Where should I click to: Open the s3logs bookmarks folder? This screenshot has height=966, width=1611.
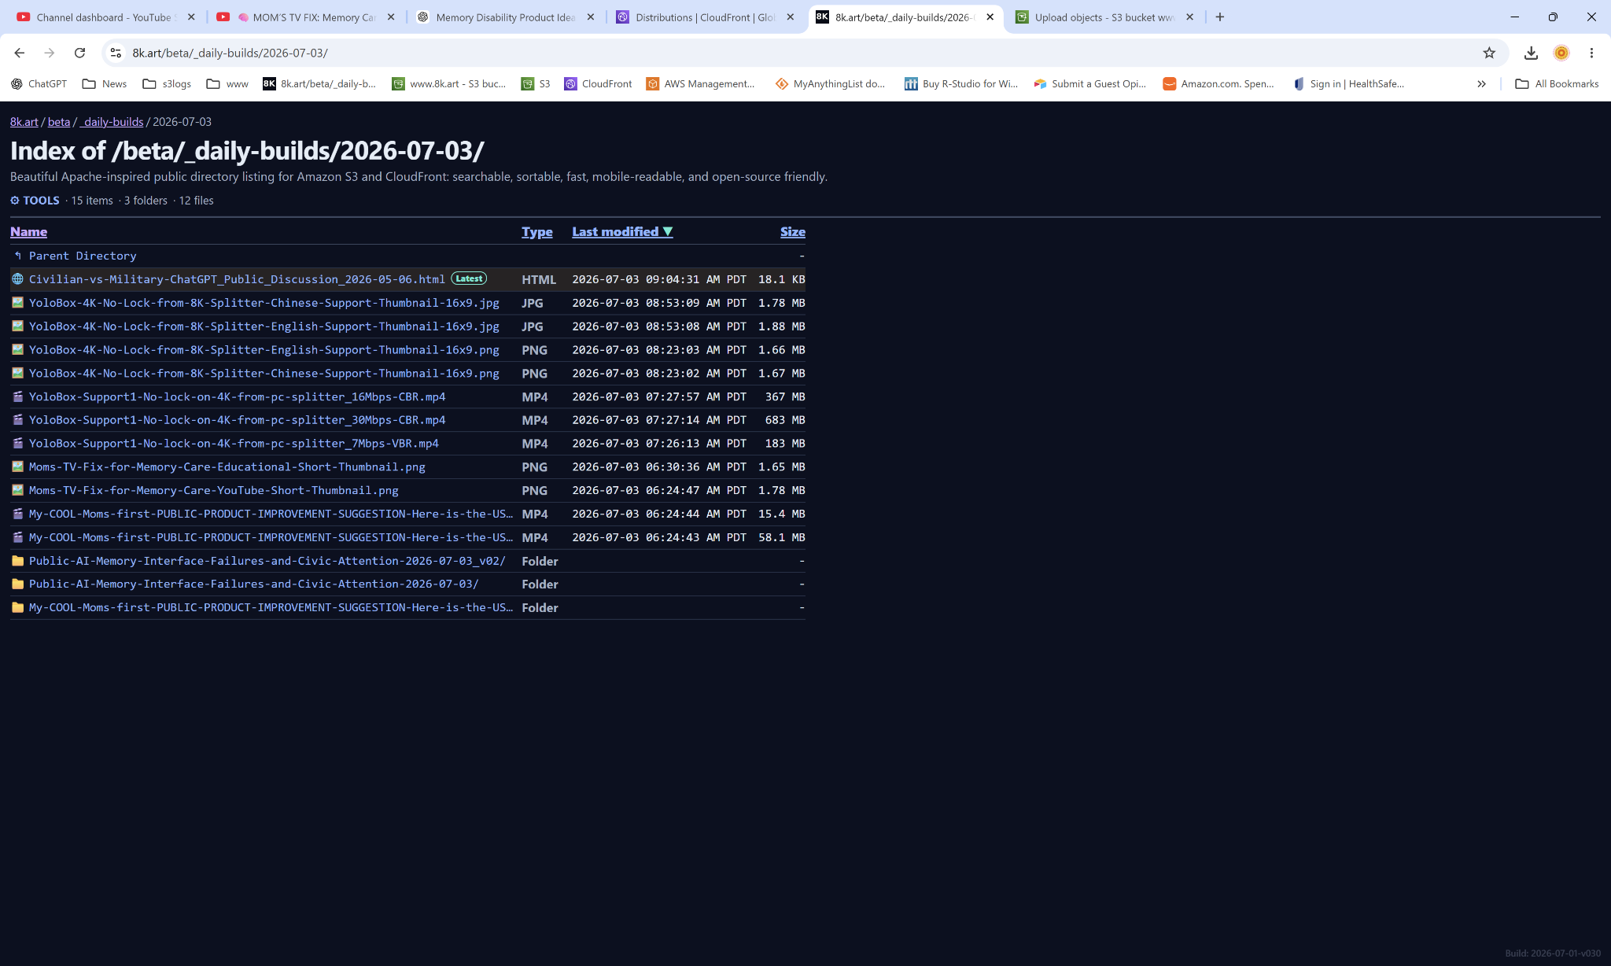tap(167, 84)
